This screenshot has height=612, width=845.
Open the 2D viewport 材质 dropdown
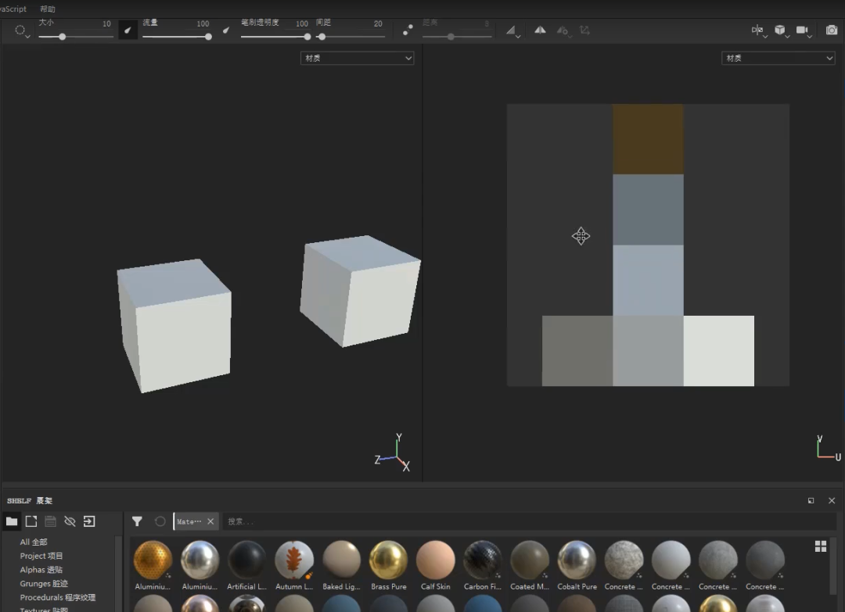pos(778,58)
